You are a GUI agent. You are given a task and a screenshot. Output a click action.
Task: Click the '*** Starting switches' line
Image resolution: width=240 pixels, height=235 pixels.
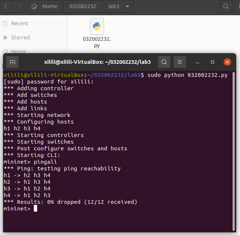pos(39,142)
